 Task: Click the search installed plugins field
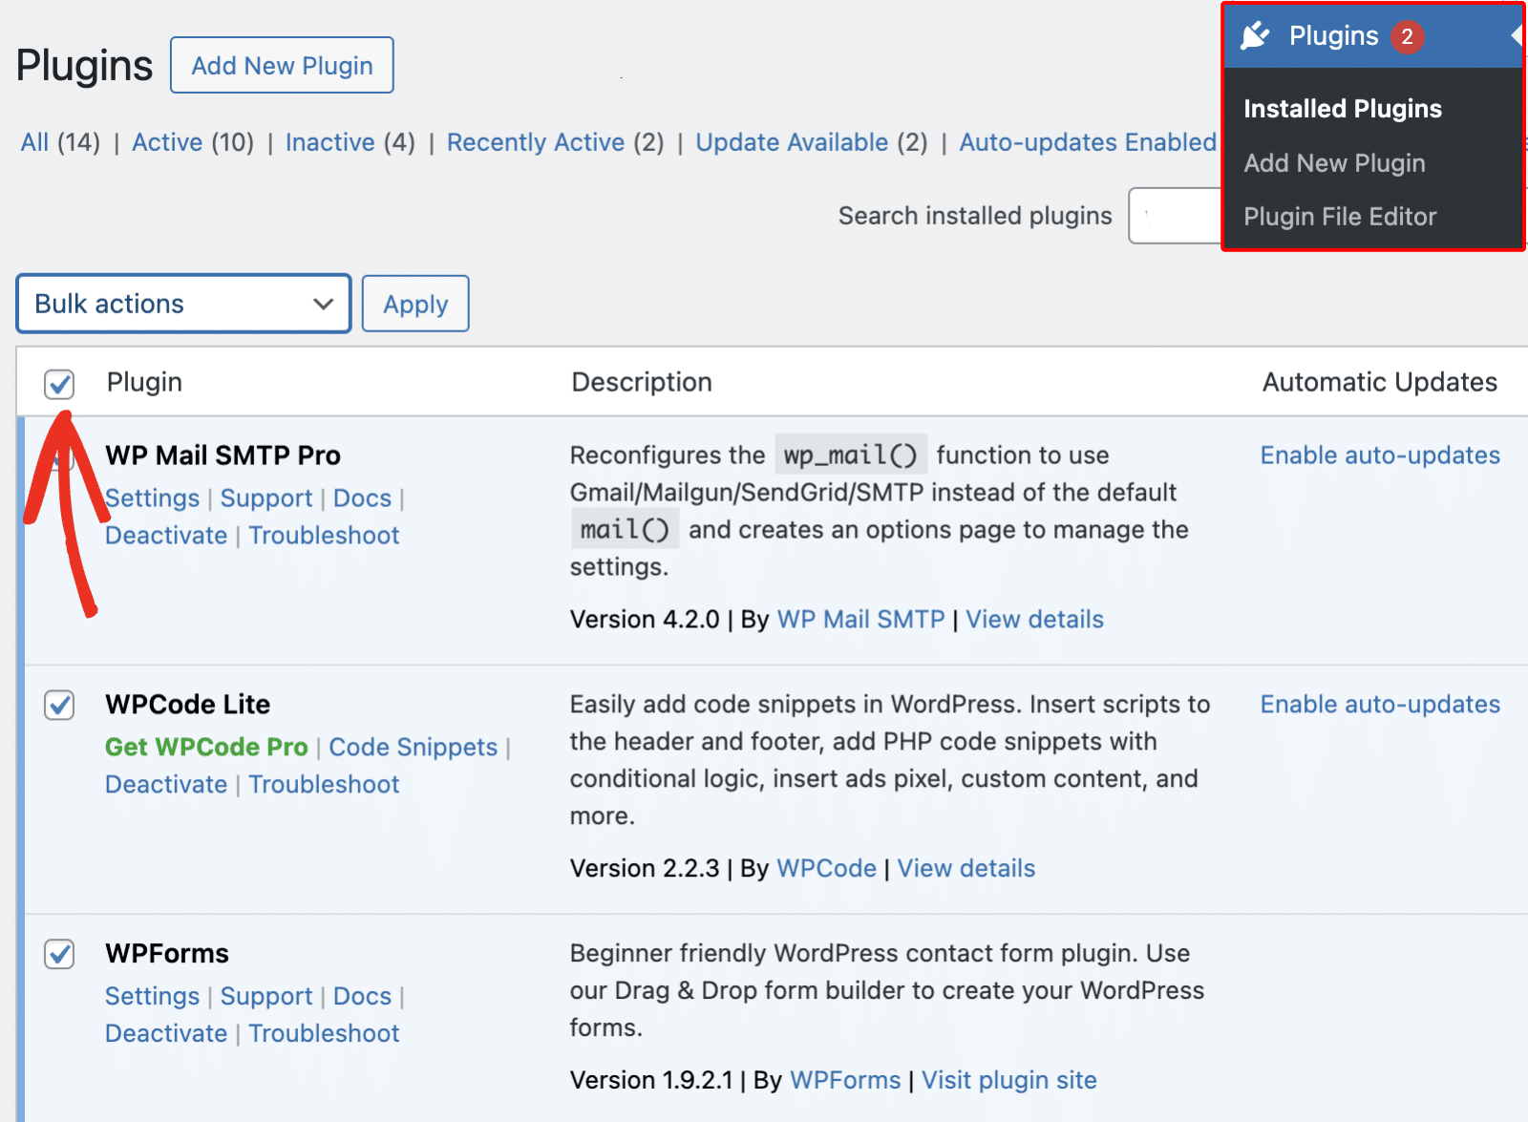pos(1176,216)
